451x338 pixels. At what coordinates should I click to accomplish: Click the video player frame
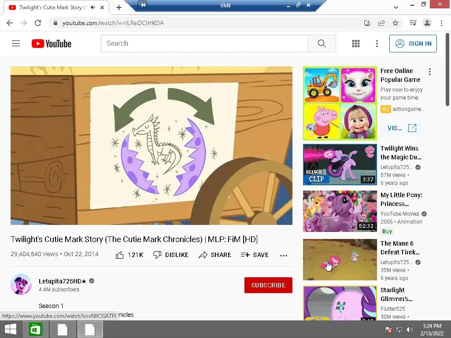tap(152, 146)
